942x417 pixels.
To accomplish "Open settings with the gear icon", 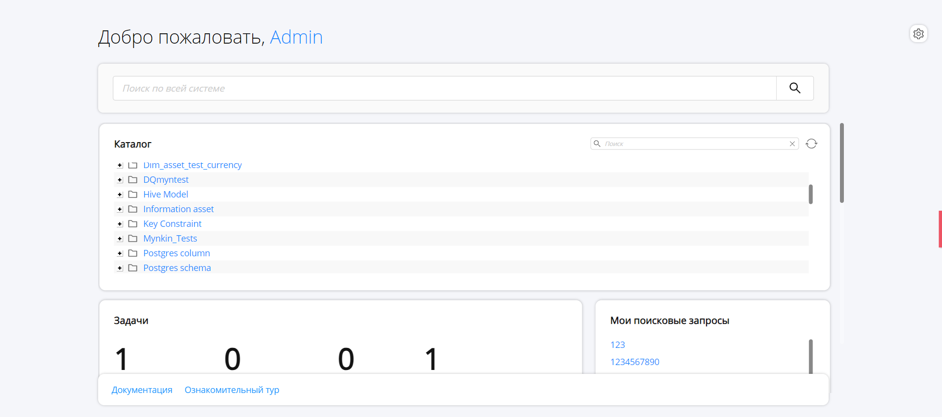I will pos(918,34).
